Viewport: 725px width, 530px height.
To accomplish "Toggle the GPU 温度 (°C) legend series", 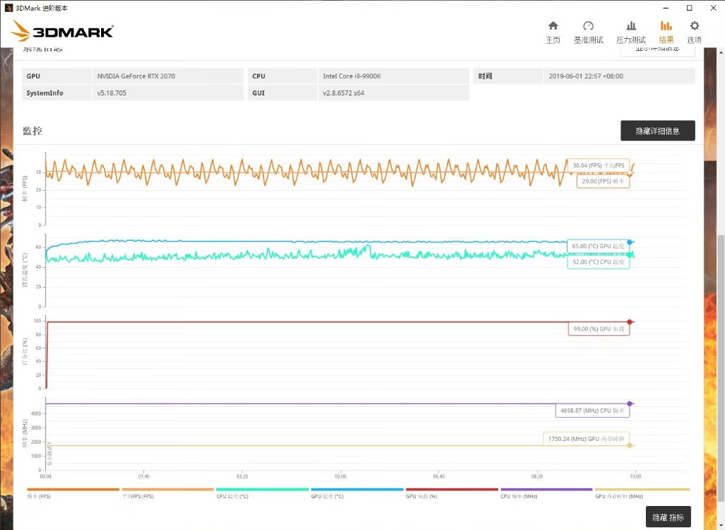I will 357,493.
